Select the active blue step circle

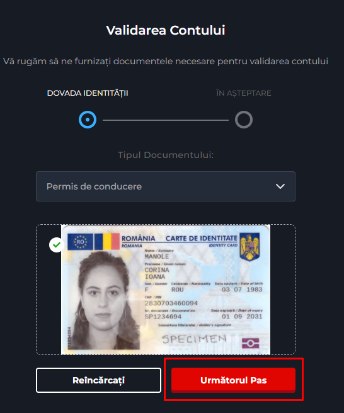[88, 120]
